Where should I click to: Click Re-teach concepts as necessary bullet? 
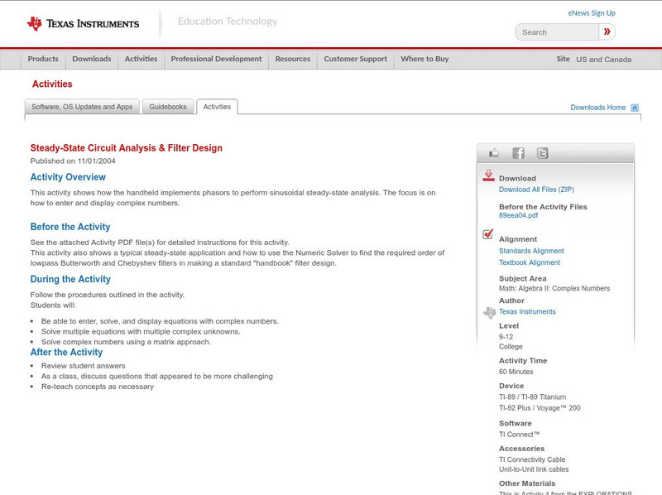[x=98, y=387]
